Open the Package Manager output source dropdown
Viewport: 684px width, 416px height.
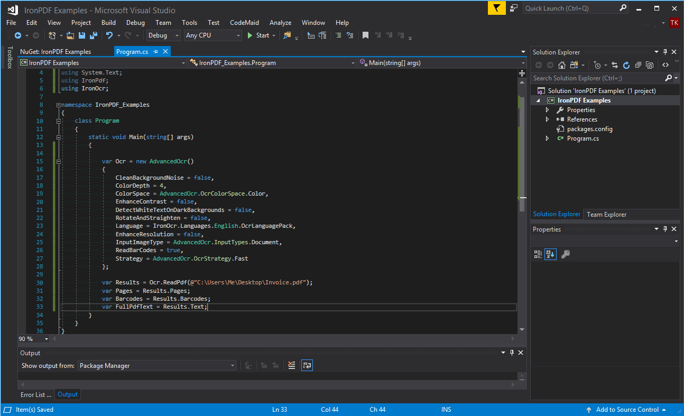click(157, 365)
